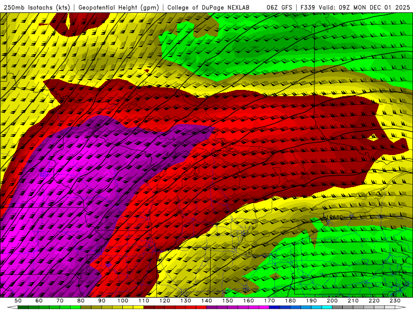413x310 pixels.
Task: Click the '130' value on the color scale
Action: (x=186, y=301)
